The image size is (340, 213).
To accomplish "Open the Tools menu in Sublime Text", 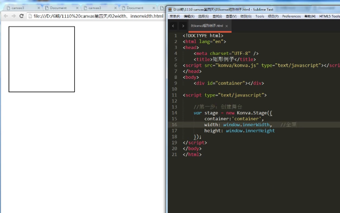I will pyautogui.click(x=259, y=17).
